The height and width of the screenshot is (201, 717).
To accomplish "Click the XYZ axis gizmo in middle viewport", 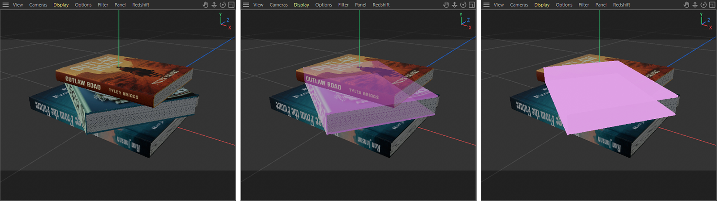I will coord(466,21).
